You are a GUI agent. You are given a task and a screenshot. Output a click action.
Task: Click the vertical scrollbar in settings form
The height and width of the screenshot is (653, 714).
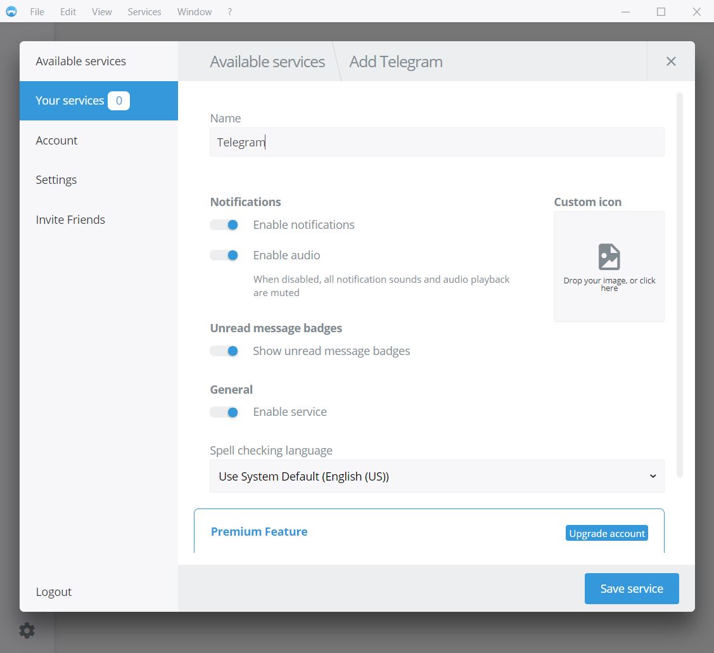click(679, 285)
